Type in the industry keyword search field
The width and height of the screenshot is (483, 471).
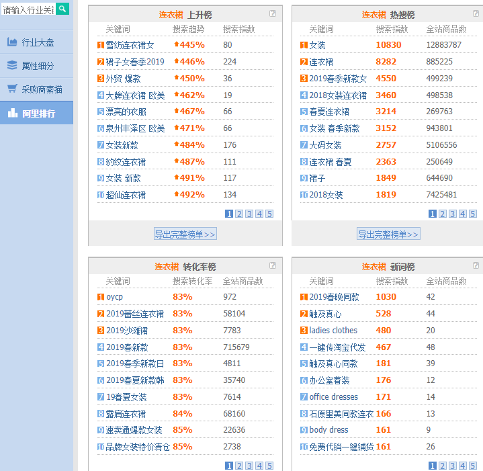click(28, 9)
